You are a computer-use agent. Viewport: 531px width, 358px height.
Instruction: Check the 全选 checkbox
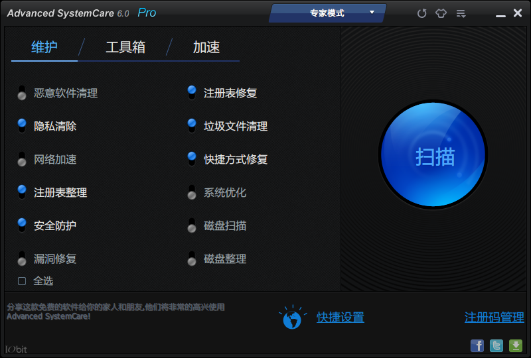pyautogui.click(x=22, y=281)
